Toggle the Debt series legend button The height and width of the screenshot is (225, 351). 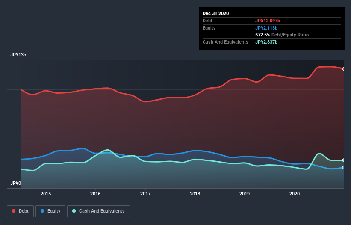20,211
